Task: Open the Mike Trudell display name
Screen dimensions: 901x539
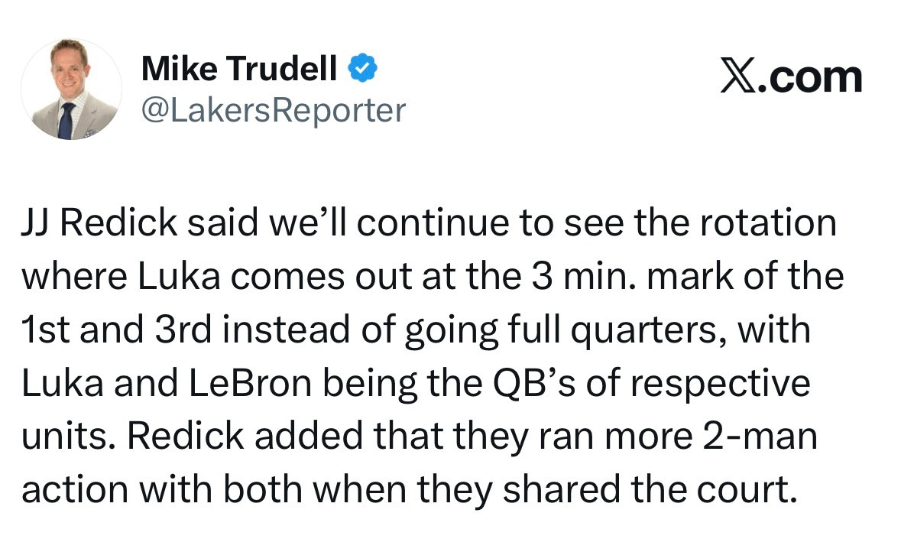Action: [x=239, y=70]
